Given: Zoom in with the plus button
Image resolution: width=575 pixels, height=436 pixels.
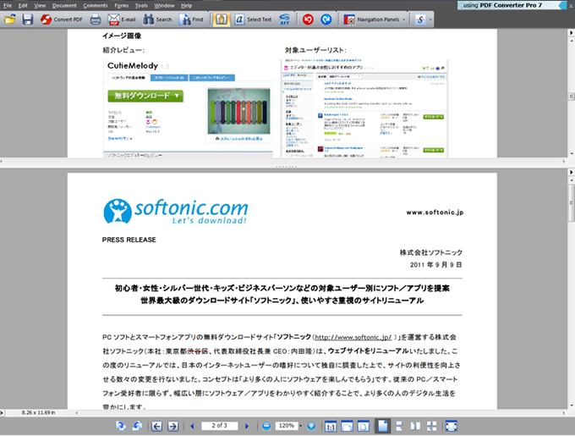Looking at the screenshot, I should pos(311,426).
